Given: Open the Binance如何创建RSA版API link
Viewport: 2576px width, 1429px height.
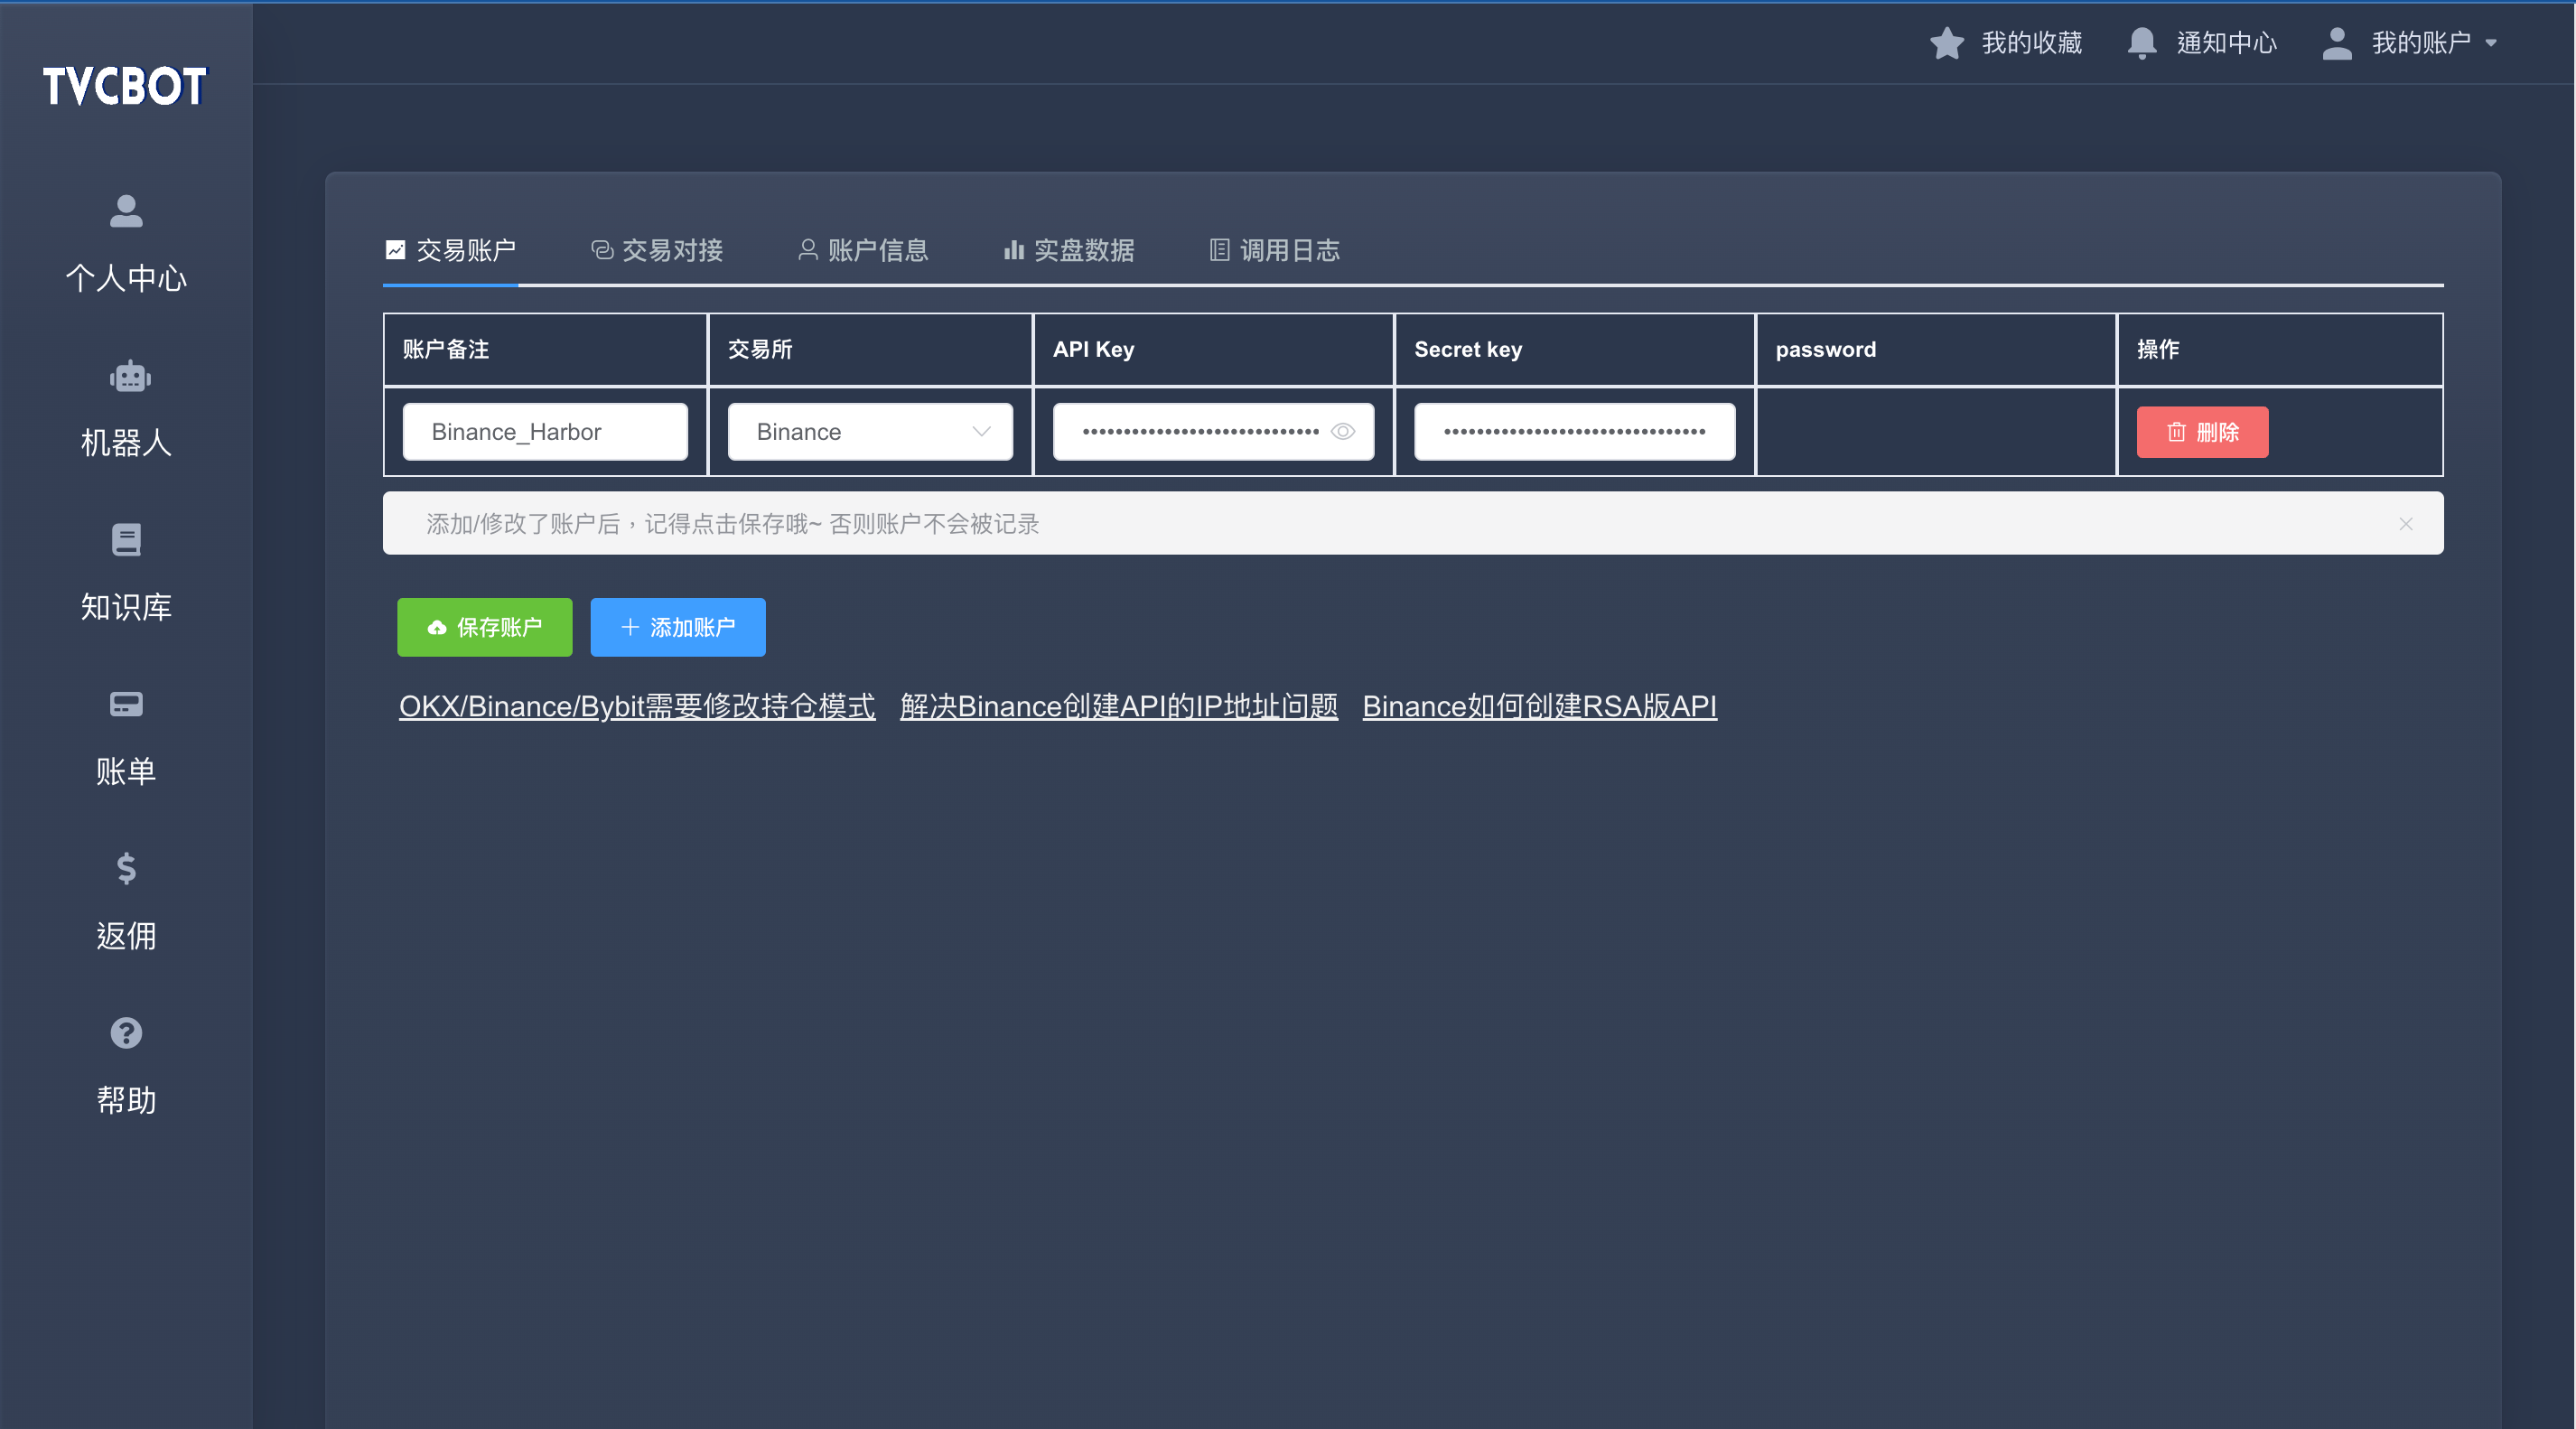Looking at the screenshot, I should (x=1540, y=706).
